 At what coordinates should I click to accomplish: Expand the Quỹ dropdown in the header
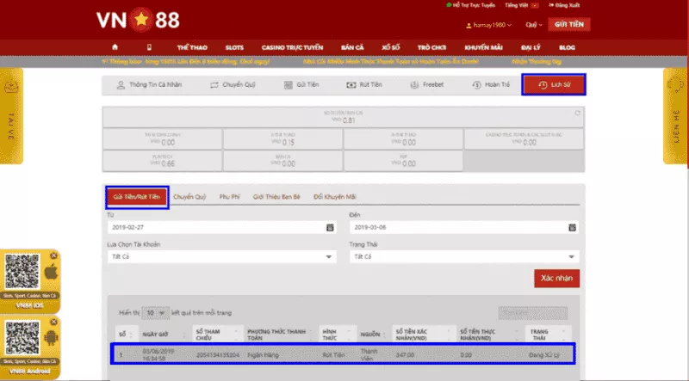coord(534,25)
